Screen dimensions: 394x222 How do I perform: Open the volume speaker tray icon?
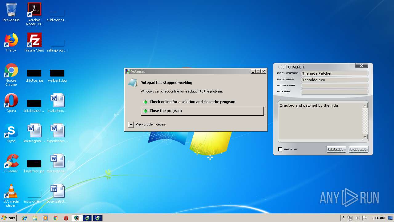(357, 218)
